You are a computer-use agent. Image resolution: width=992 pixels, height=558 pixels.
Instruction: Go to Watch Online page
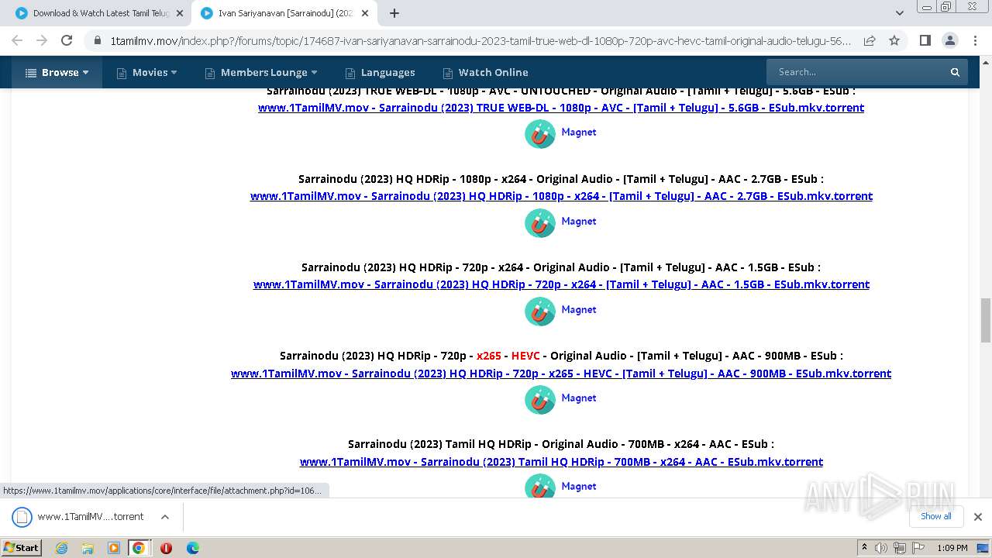[x=485, y=72]
